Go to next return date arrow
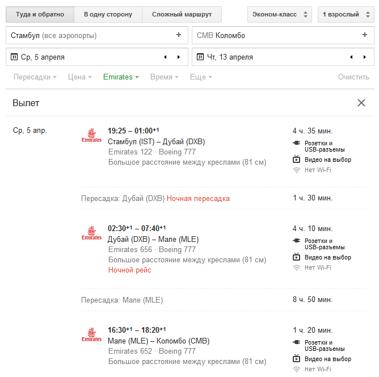This screenshot has width=379, height=377. pyautogui.click(x=365, y=57)
